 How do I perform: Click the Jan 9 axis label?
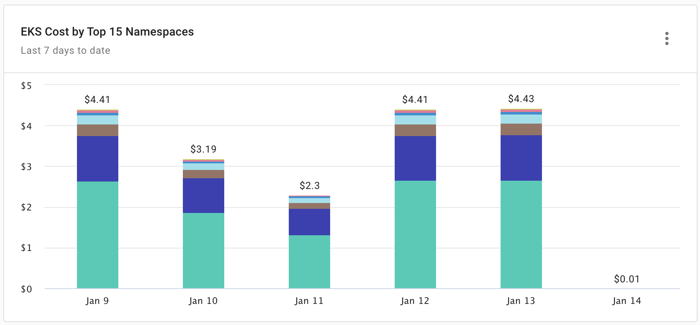(98, 301)
